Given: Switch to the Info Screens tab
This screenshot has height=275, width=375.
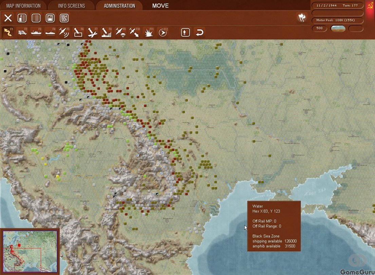Looking at the screenshot, I should point(71,5).
